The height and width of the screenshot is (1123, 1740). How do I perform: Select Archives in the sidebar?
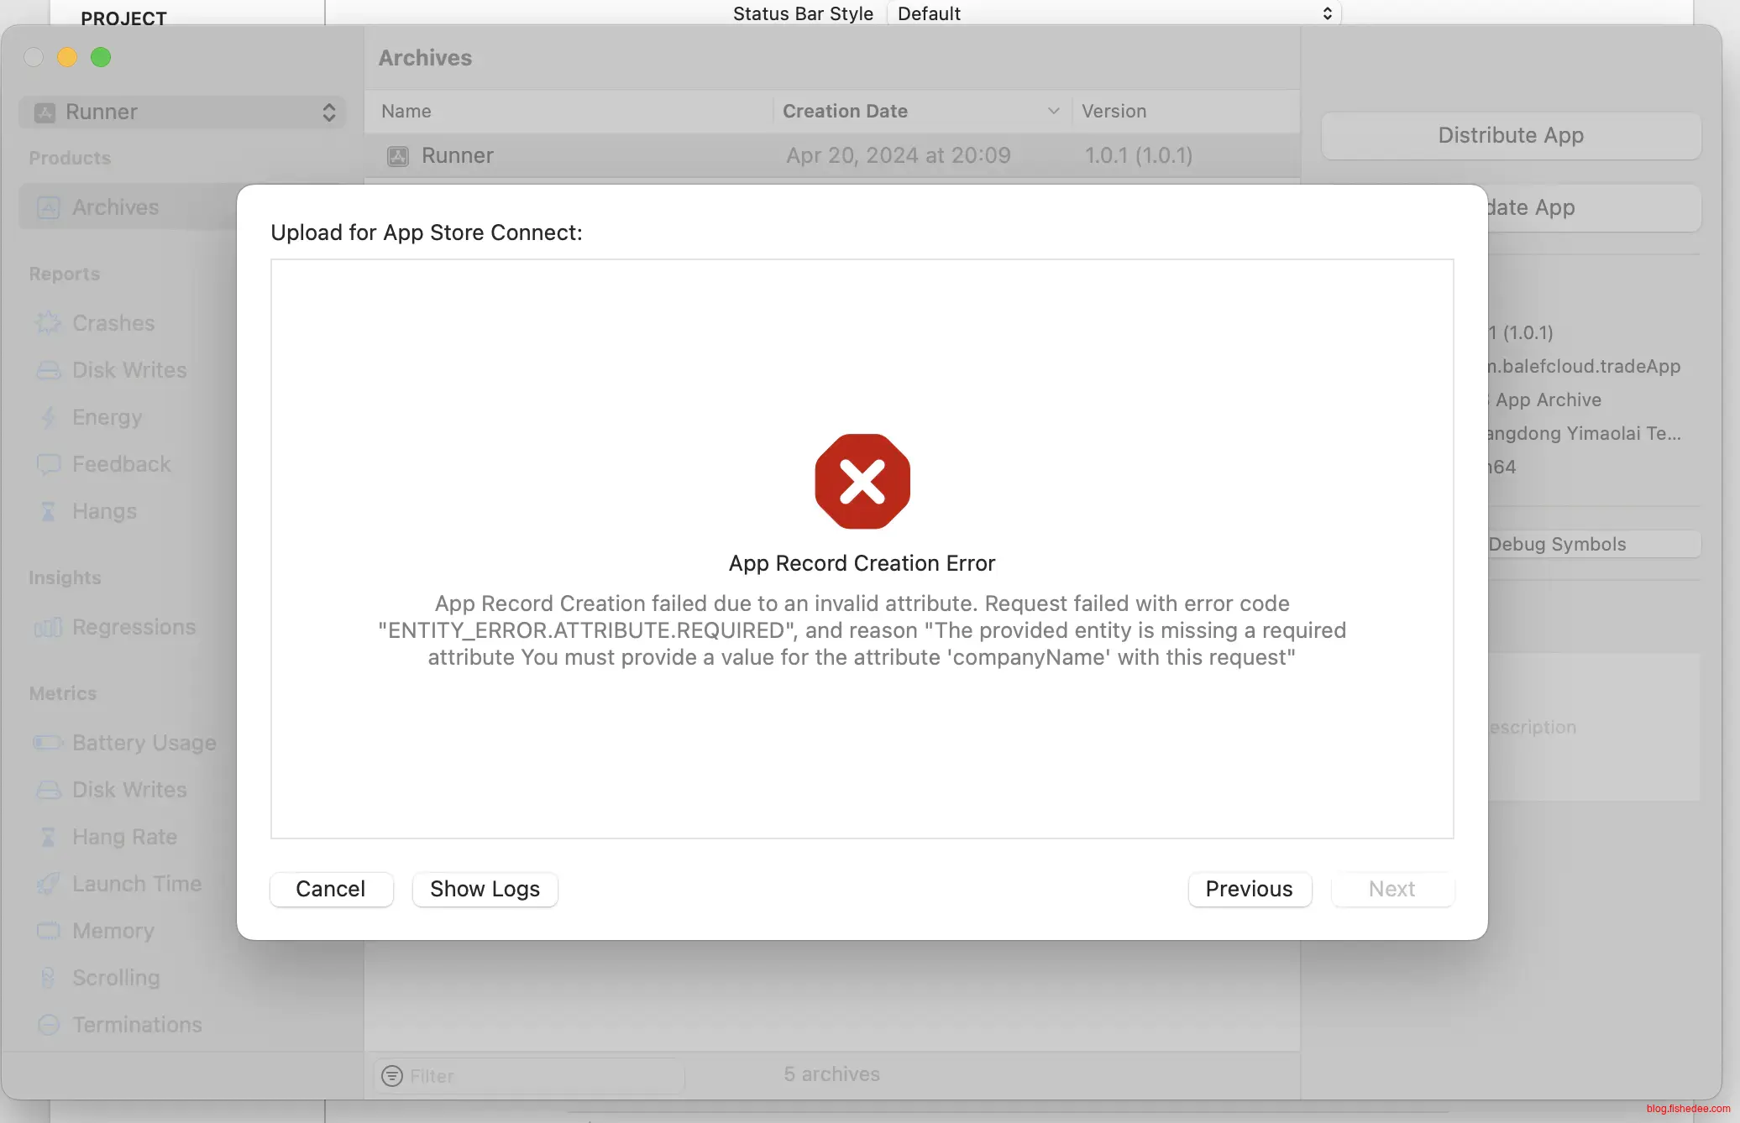(115, 207)
